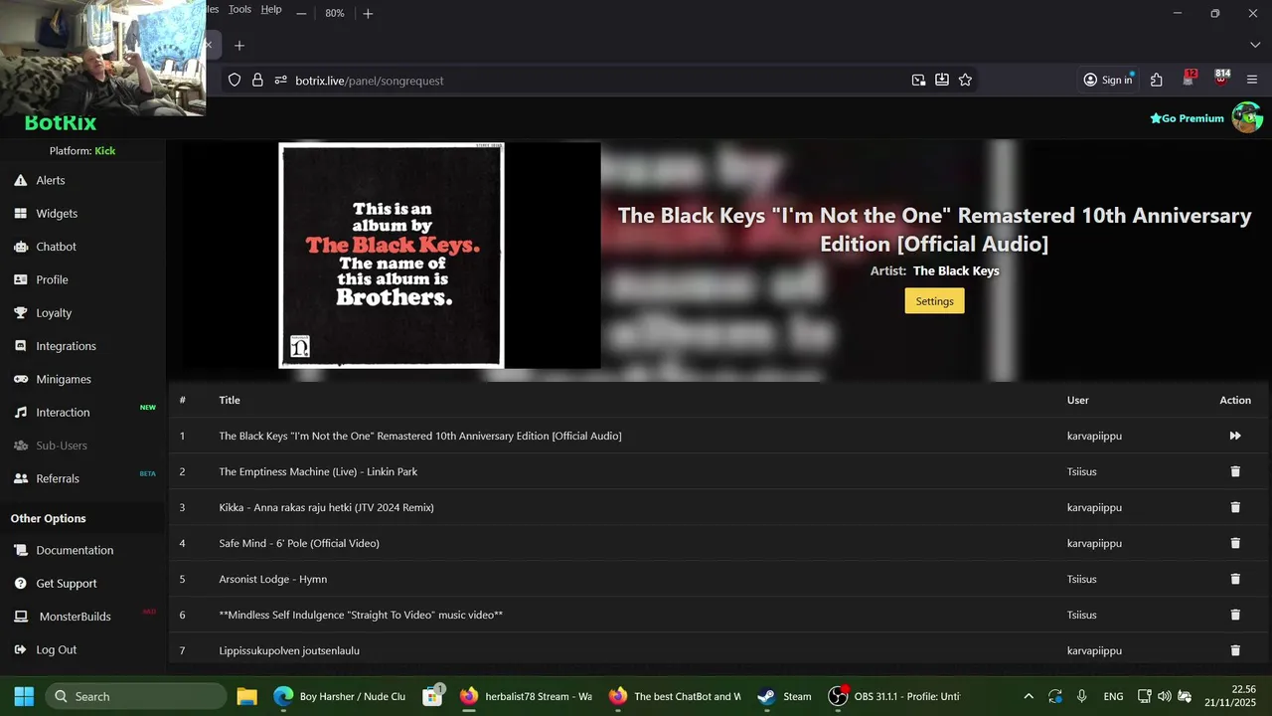Skip the Black Keys song with fast-forward

1235,436
